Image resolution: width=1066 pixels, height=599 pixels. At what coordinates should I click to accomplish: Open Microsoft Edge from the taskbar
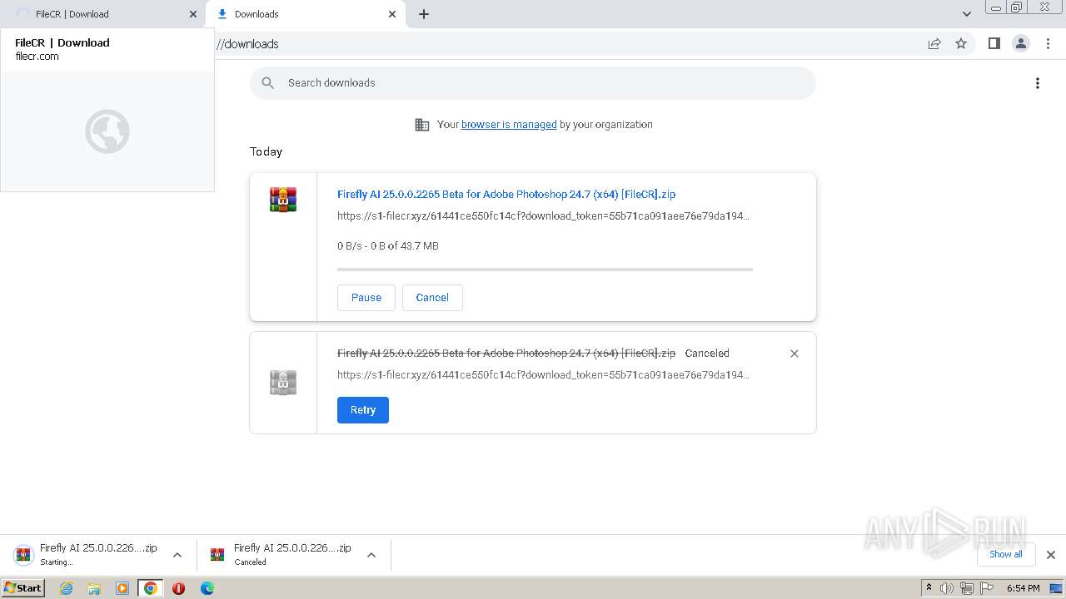[x=207, y=588]
